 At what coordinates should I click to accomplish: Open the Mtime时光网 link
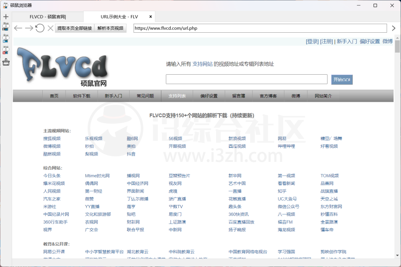point(97,176)
